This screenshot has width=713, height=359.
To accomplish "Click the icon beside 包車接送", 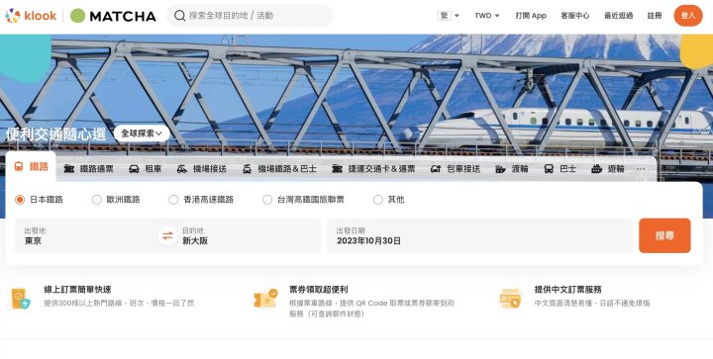I will [x=436, y=169].
